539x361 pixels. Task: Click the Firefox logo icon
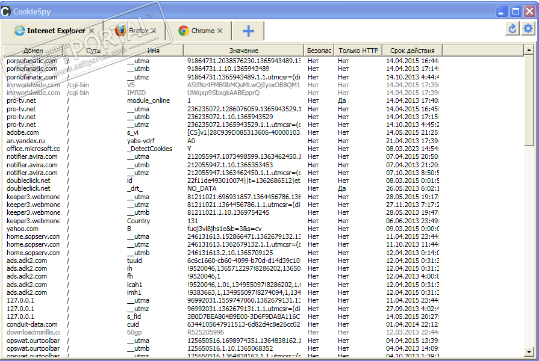(x=120, y=30)
